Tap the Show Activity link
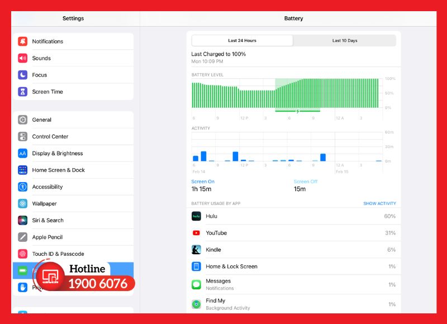Image resolution: width=447 pixels, height=324 pixels. 379,203
